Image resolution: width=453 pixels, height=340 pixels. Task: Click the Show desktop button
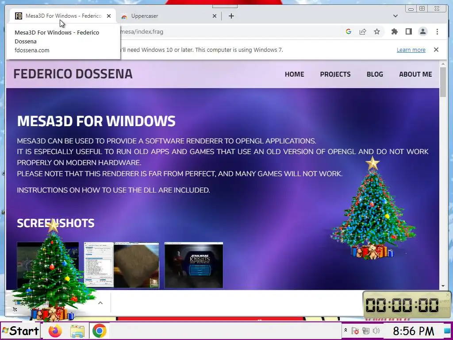click(x=447, y=331)
